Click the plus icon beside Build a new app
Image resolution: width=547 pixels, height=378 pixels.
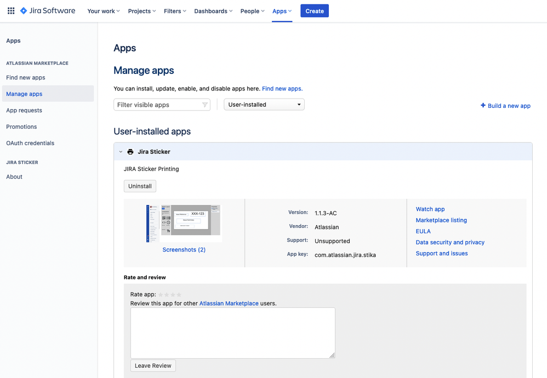483,105
